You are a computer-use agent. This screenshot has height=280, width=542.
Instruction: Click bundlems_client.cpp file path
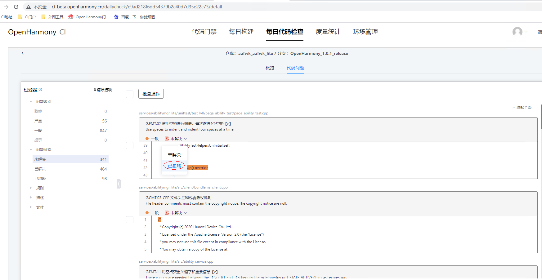pyautogui.click(x=183, y=187)
